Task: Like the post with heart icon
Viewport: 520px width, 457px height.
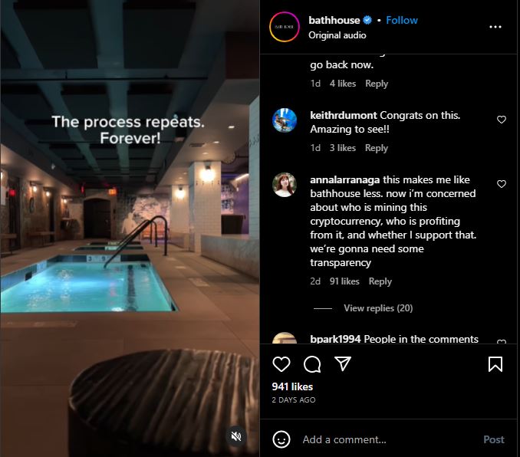Action: (281, 364)
